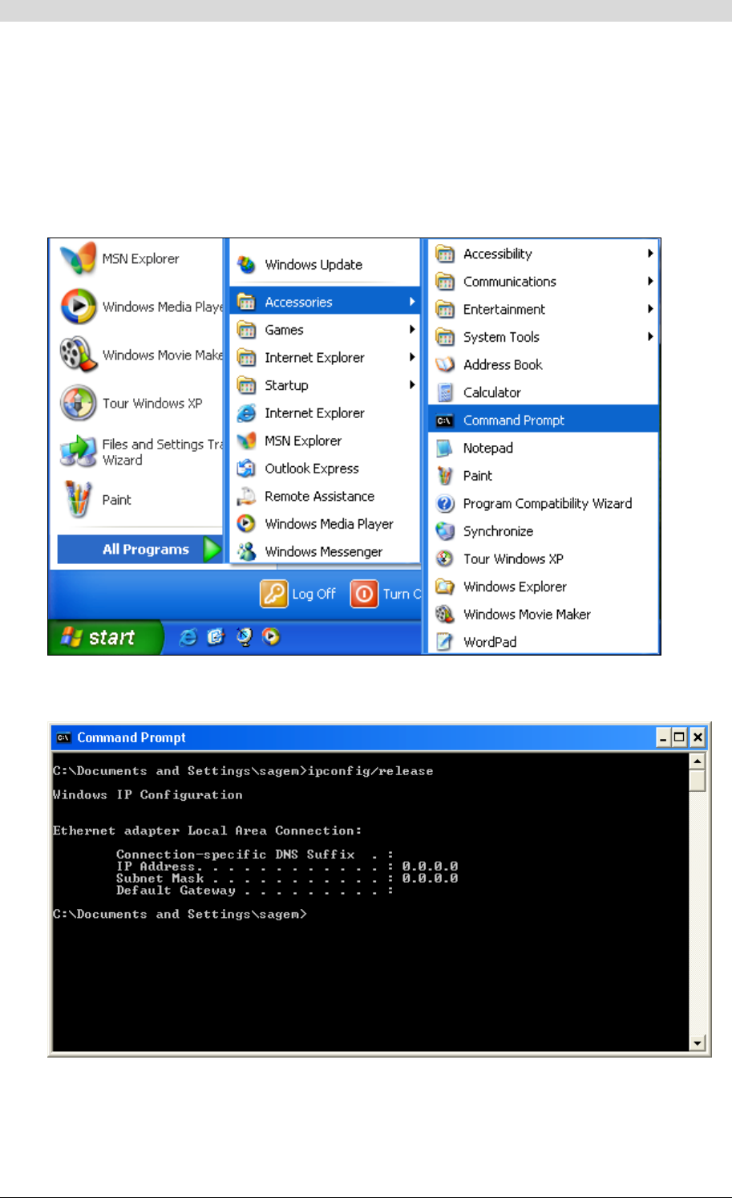
Task: Maximize the Command Prompt window
Action: click(x=680, y=737)
